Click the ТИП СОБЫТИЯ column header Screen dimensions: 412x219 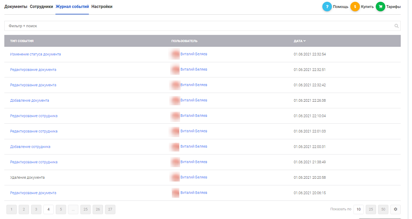tap(22, 41)
